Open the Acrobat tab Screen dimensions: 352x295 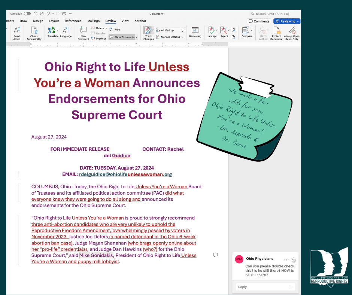(x=140, y=21)
